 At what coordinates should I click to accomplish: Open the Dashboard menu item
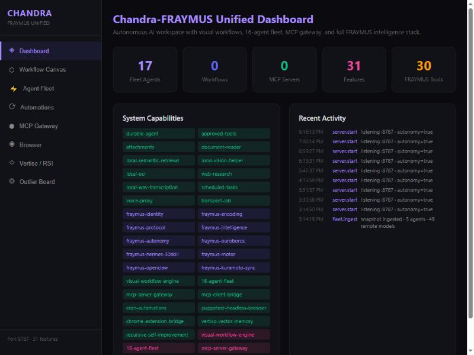tap(51, 51)
